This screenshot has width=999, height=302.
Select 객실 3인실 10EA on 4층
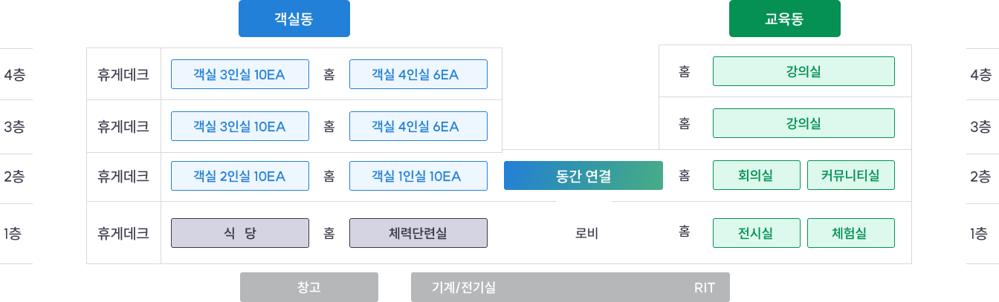pos(239,74)
